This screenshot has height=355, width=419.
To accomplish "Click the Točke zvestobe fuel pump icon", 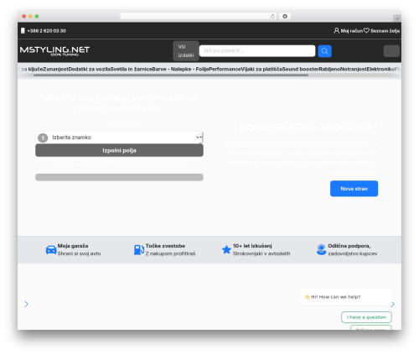I will (139, 249).
